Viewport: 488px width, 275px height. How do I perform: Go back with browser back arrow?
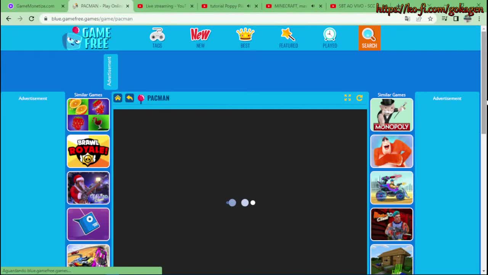(x=8, y=18)
